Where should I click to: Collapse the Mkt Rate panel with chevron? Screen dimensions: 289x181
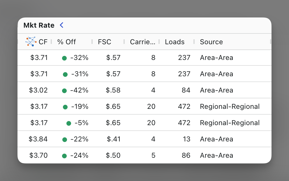(x=61, y=25)
